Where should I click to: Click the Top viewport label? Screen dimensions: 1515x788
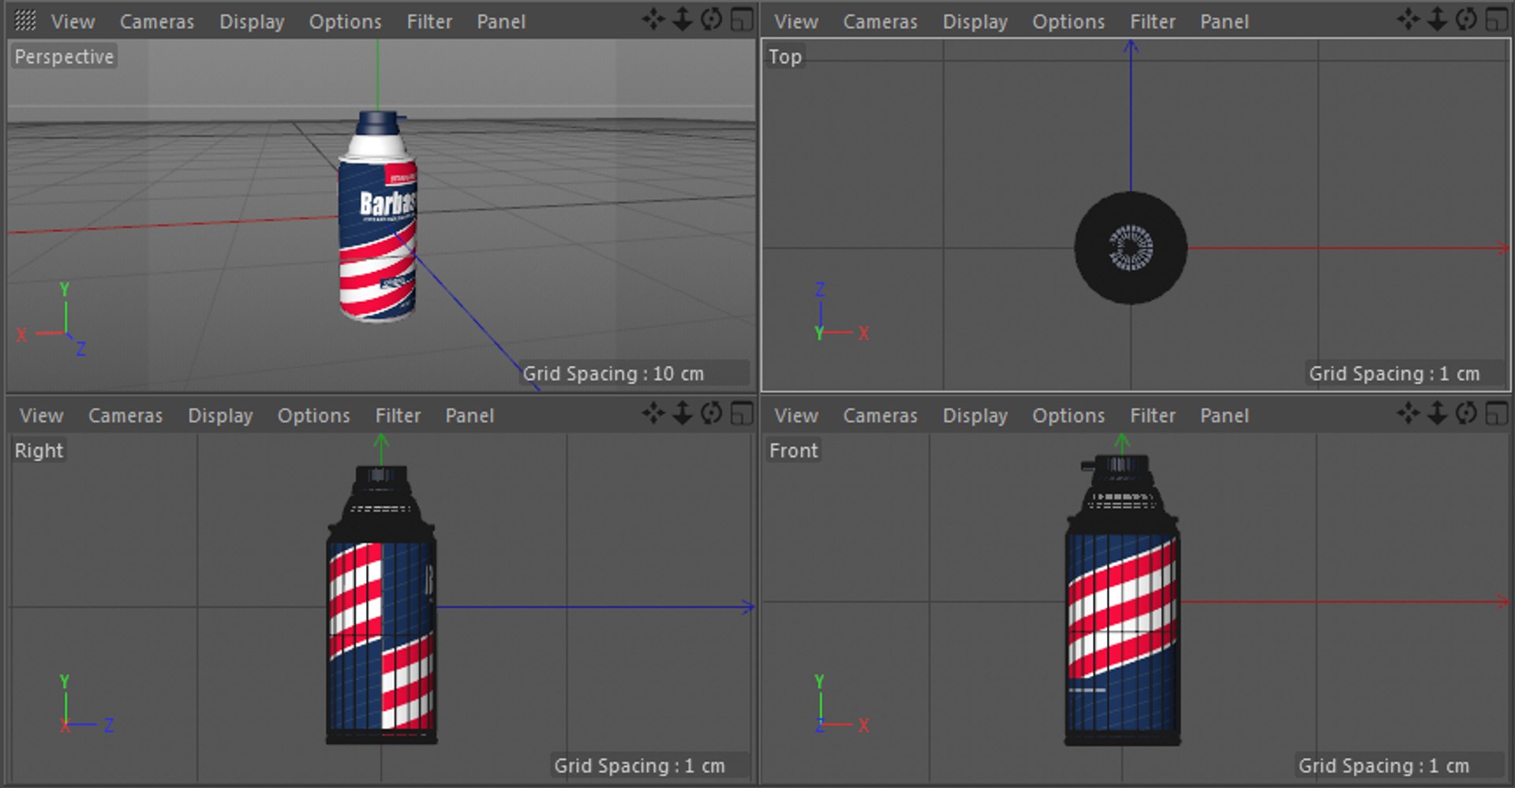785,57
